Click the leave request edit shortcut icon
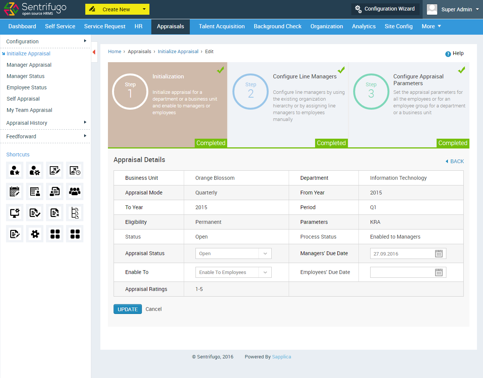Image resolution: width=483 pixels, height=378 pixels. [55, 170]
